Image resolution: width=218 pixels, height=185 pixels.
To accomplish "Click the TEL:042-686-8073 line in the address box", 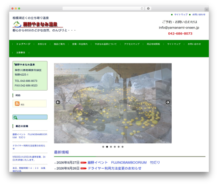I will coord(26,81).
